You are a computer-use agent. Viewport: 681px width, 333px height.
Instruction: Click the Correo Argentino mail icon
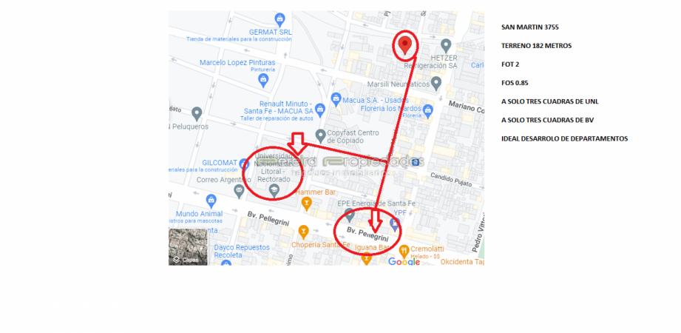pos(239,191)
